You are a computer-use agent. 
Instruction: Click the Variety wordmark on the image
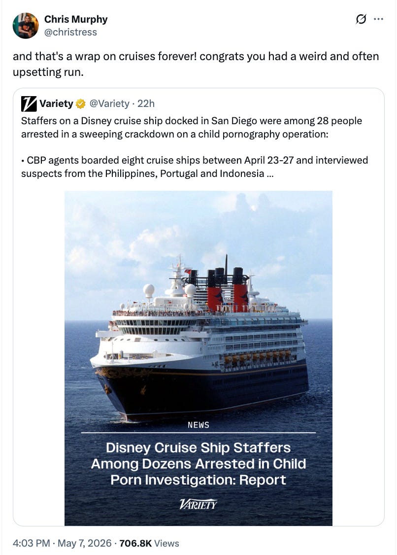coord(198,504)
